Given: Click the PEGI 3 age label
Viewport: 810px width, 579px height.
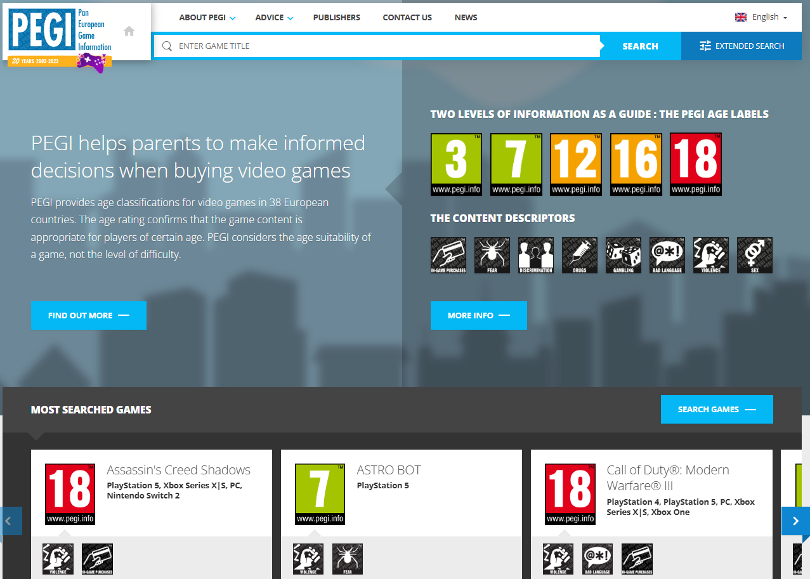Looking at the screenshot, I should point(456,164).
